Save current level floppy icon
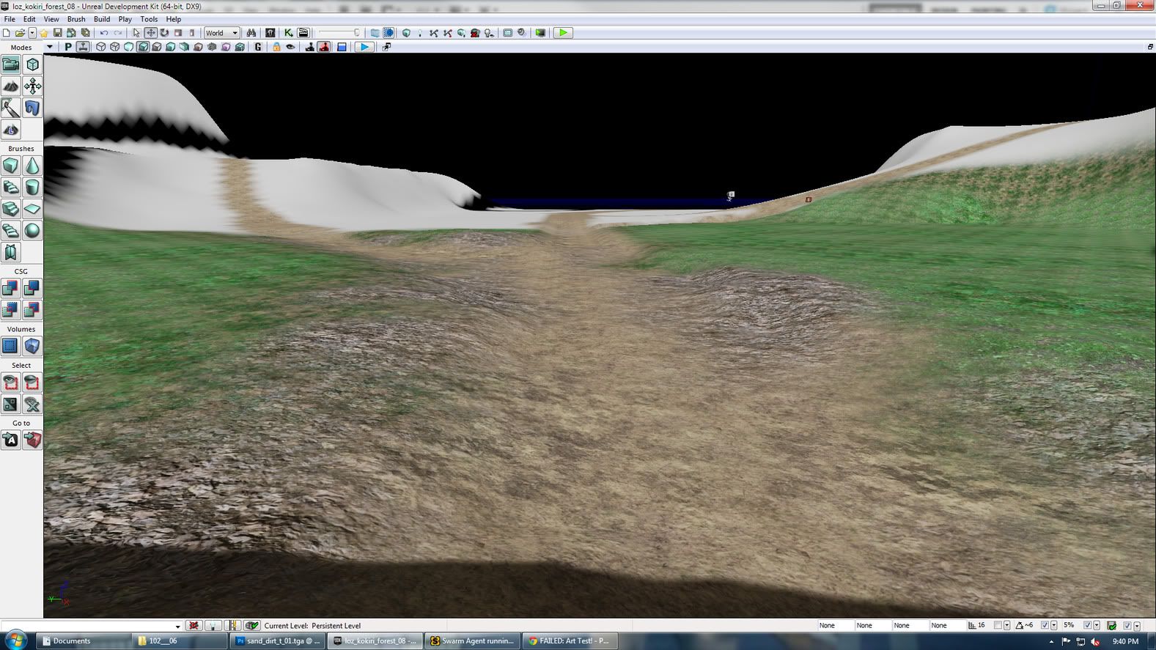Image resolution: width=1156 pixels, height=650 pixels. (x=57, y=33)
